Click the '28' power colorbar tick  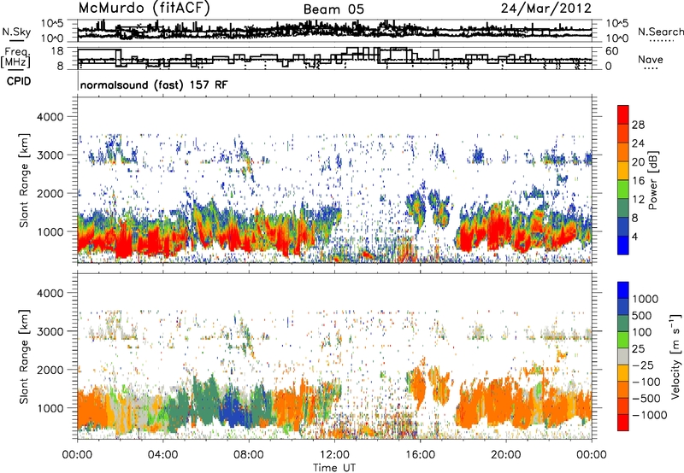click(638, 125)
